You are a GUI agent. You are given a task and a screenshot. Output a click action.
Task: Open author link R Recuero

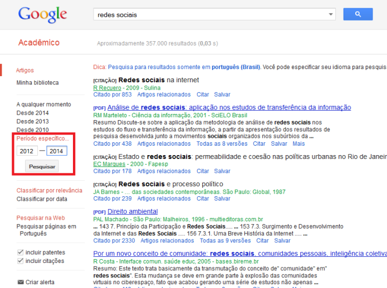(x=107, y=88)
